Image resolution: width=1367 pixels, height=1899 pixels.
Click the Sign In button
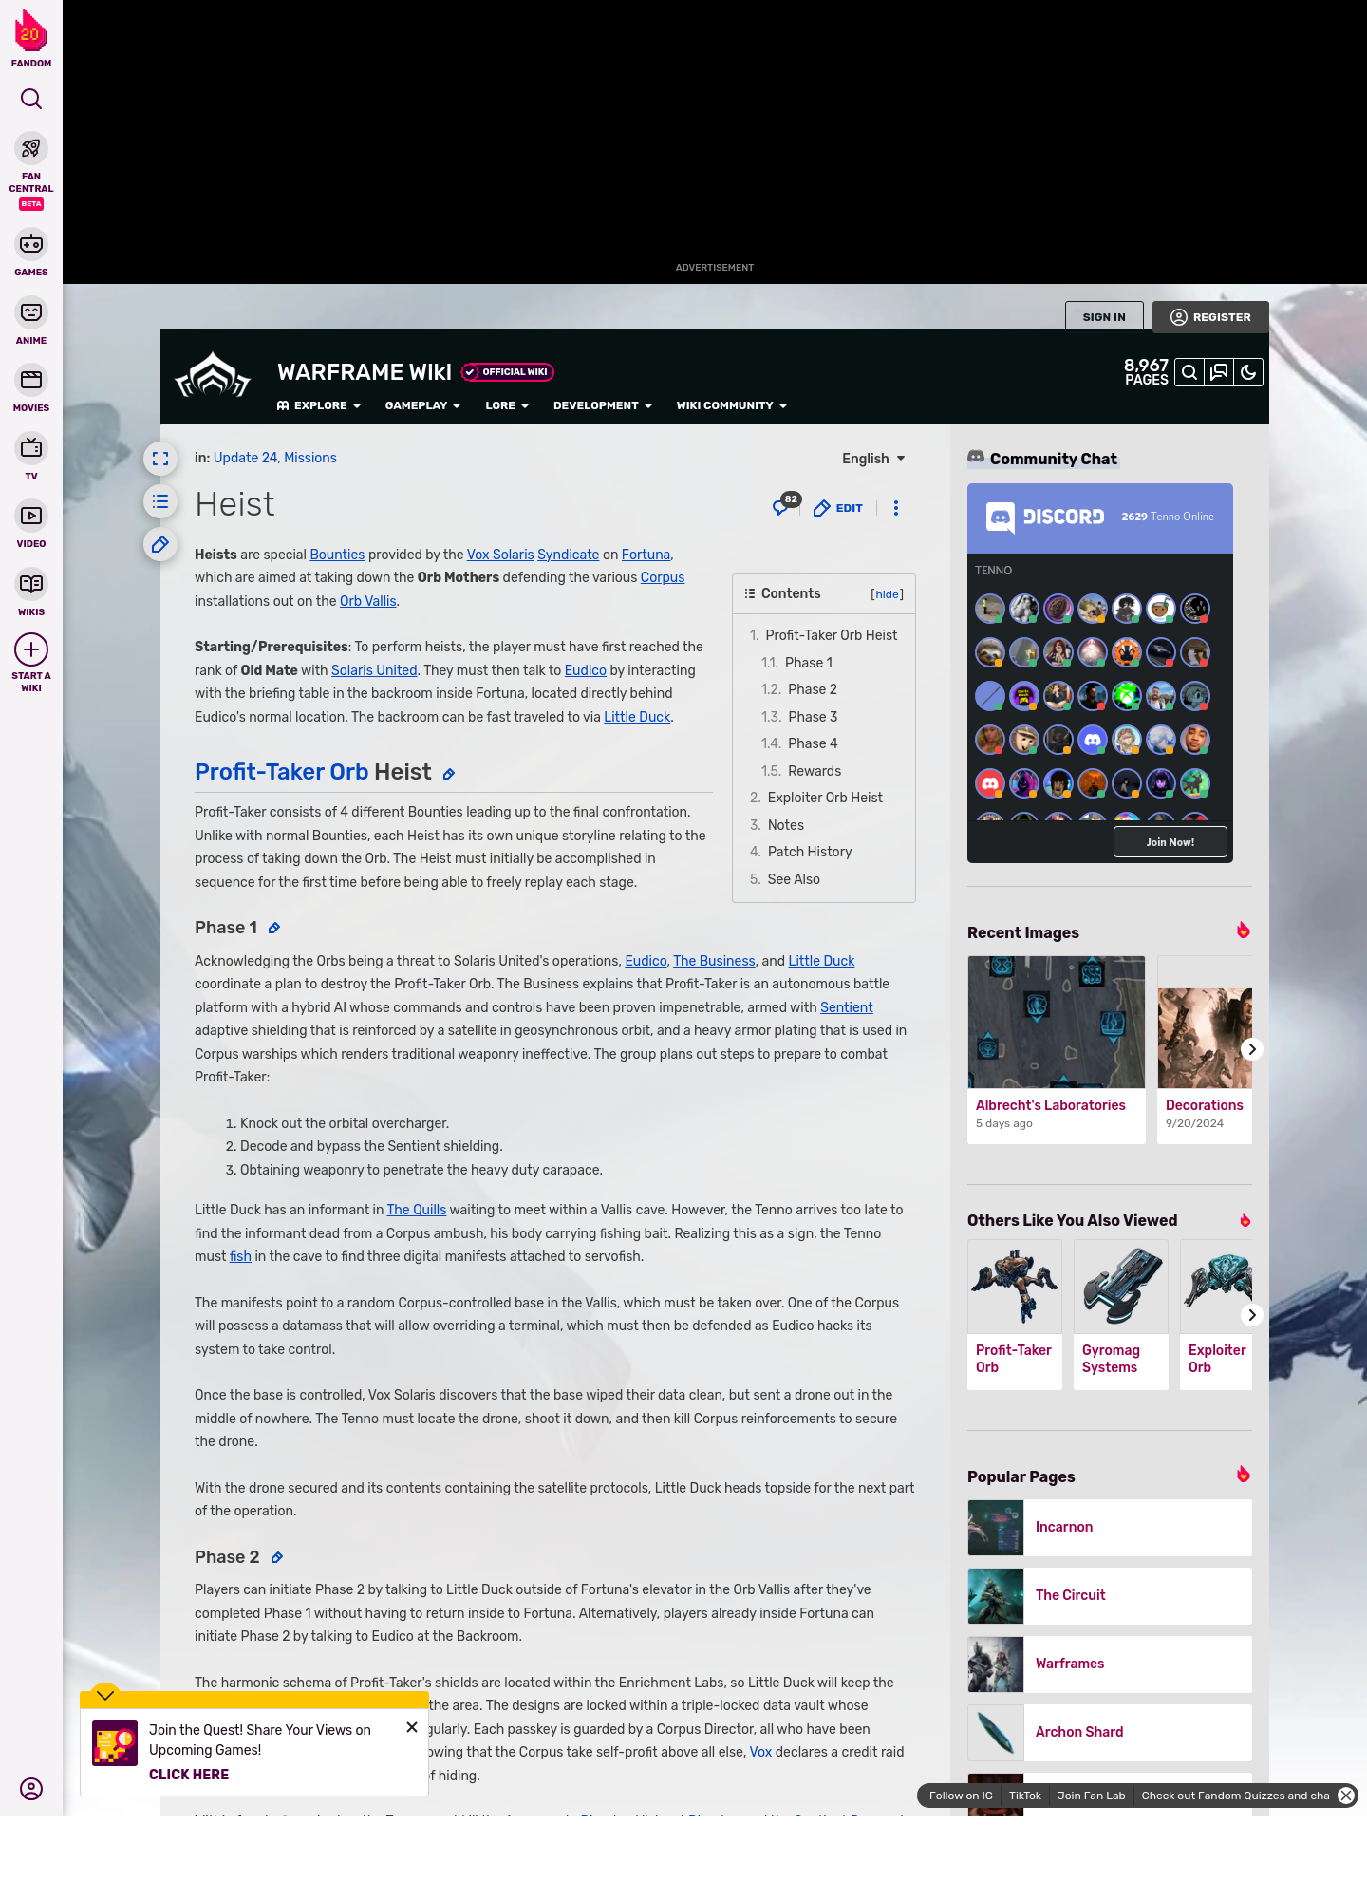pyautogui.click(x=1104, y=317)
